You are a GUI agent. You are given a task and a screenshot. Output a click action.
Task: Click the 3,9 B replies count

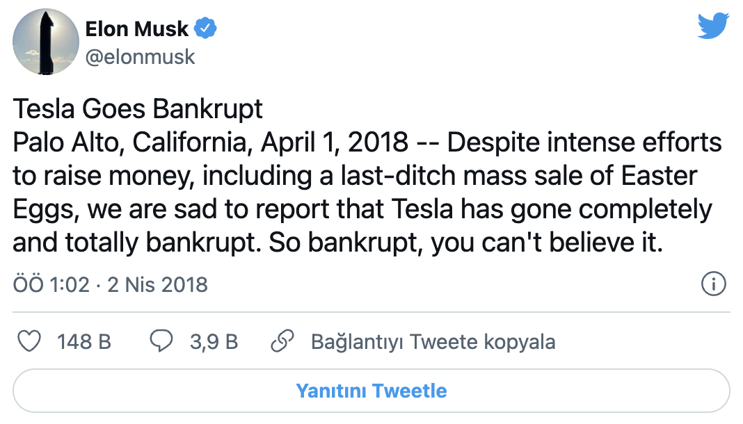pos(214,341)
